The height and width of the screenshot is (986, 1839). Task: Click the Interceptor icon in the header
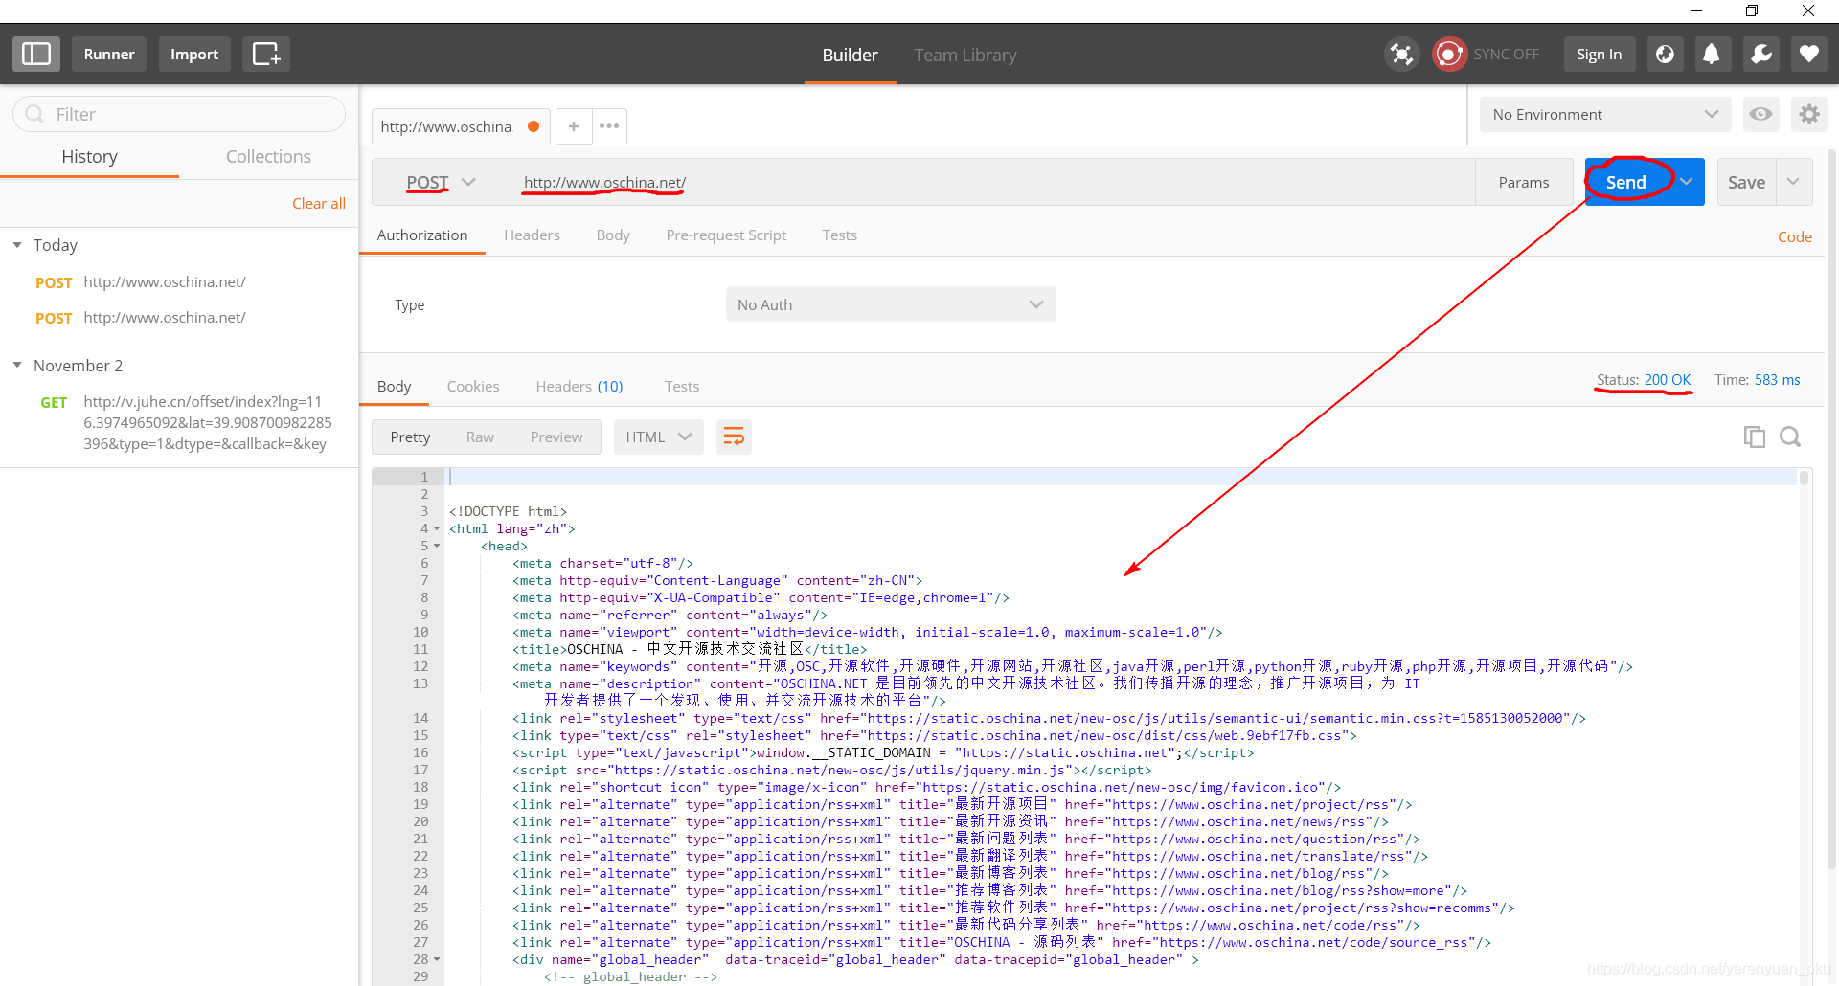(1401, 54)
